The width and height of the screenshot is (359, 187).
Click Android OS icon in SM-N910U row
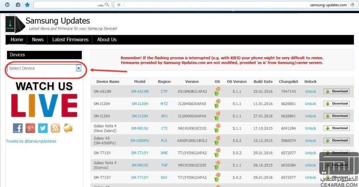point(217,128)
